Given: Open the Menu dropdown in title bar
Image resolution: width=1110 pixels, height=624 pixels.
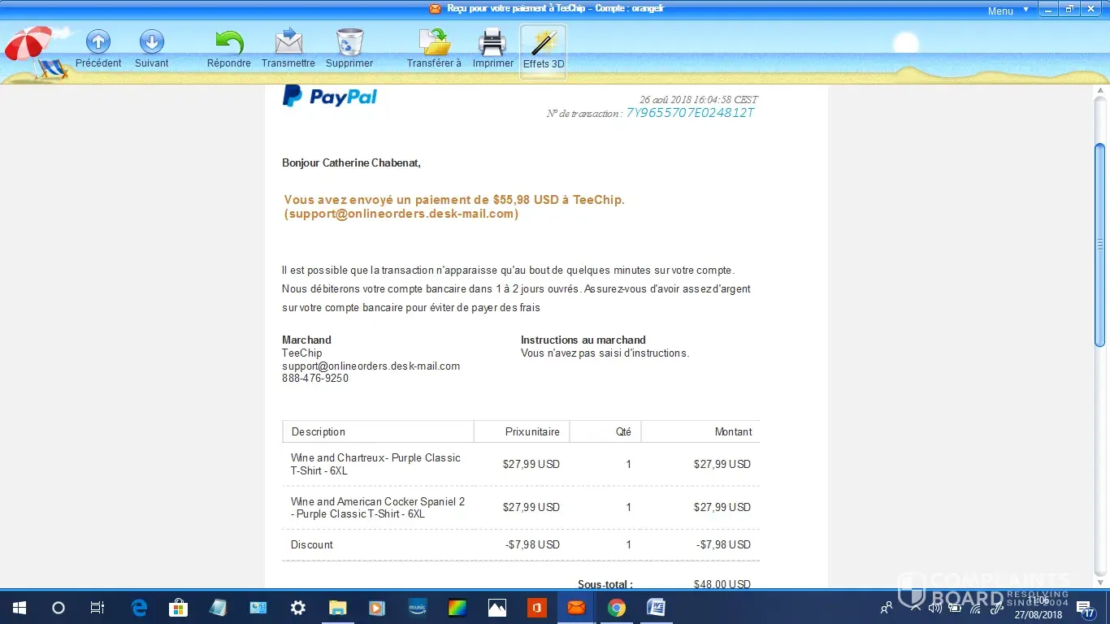Looking at the screenshot, I should pos(1008,11).
